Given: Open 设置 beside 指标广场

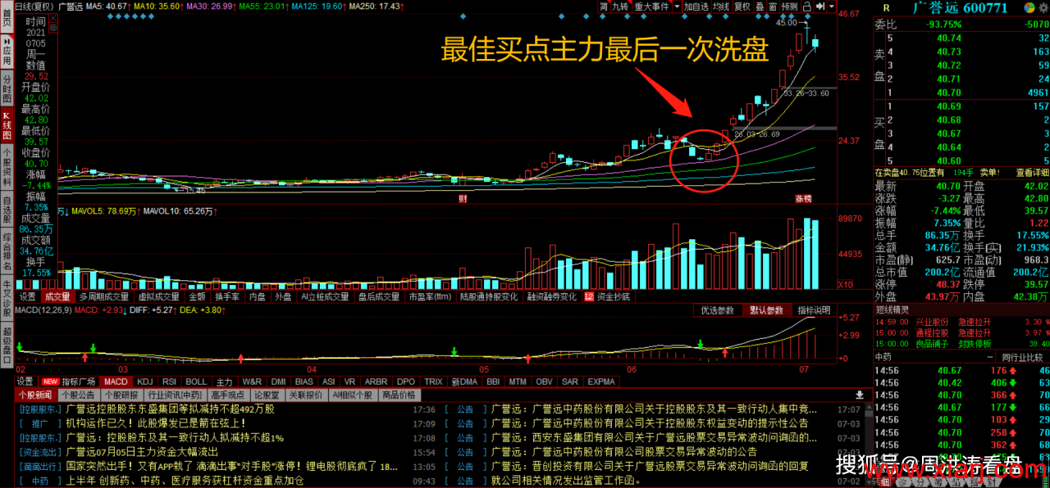Looking at the screenshot, I should 25,382.
